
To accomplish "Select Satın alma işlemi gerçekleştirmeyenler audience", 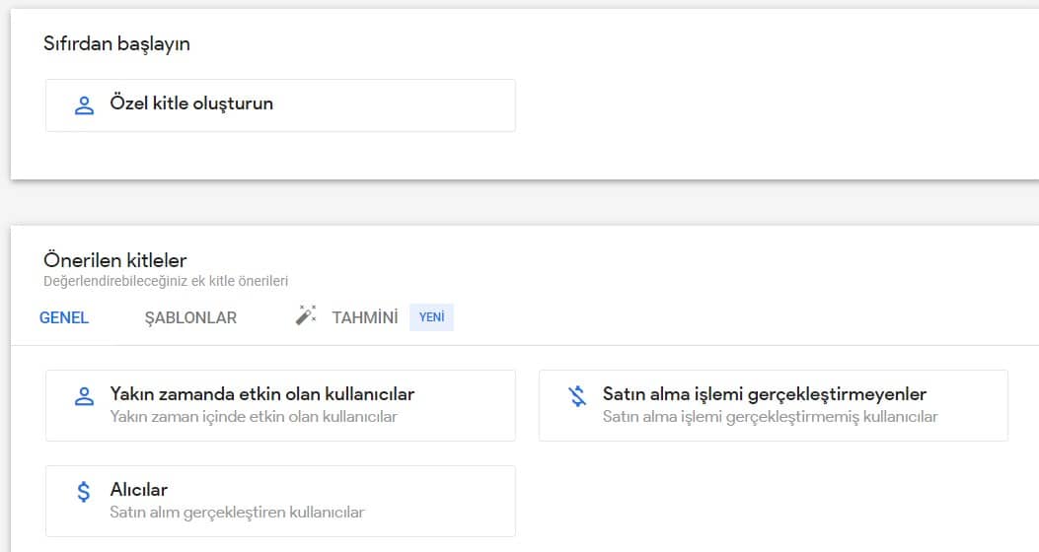I will coord(774,405).
